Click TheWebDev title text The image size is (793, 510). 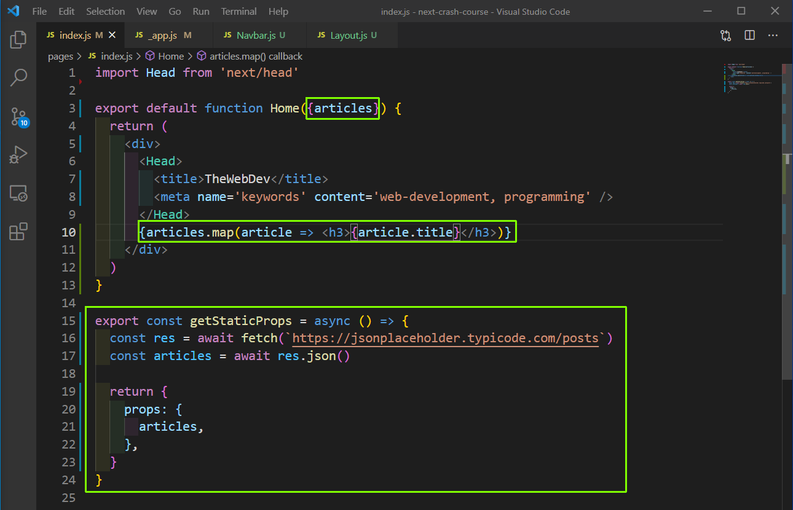click(x=237, y=179)
